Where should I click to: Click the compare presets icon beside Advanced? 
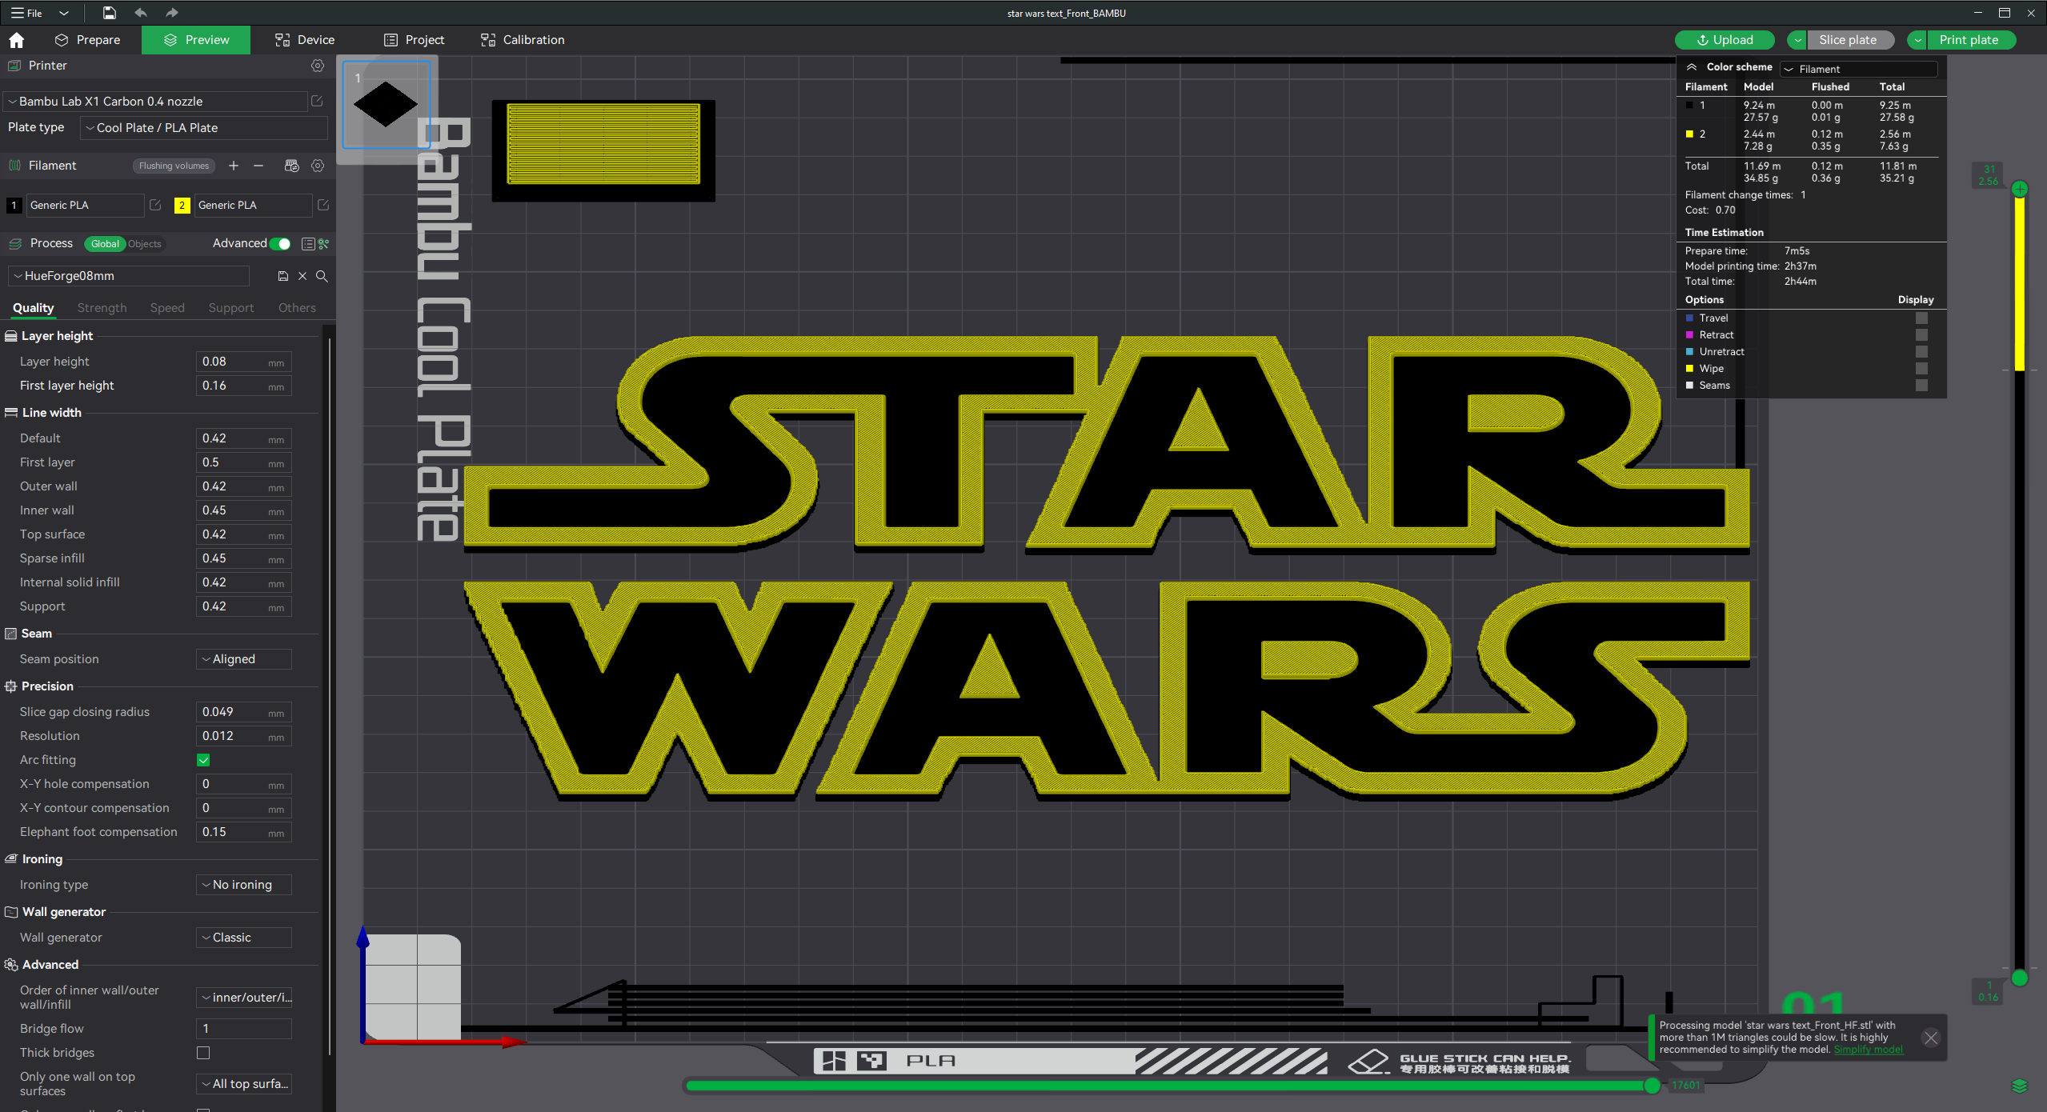point(324,243)
